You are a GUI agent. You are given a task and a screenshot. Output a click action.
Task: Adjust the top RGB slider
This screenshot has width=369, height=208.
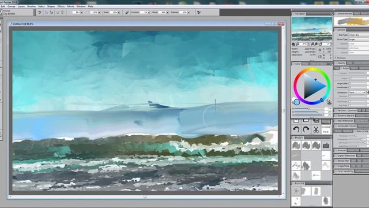[x=308, y=109]
